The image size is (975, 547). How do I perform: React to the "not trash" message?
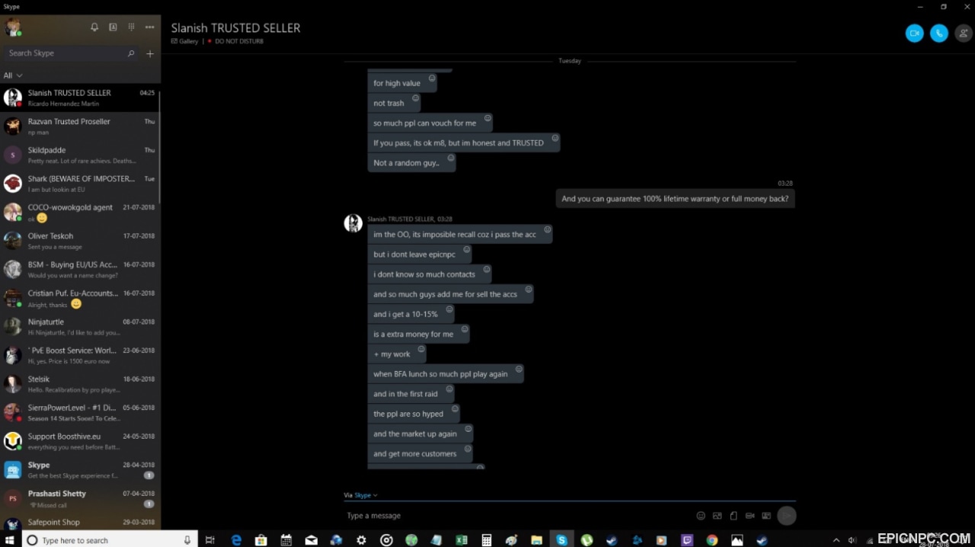pyautogui.click(x=415, y=98)
